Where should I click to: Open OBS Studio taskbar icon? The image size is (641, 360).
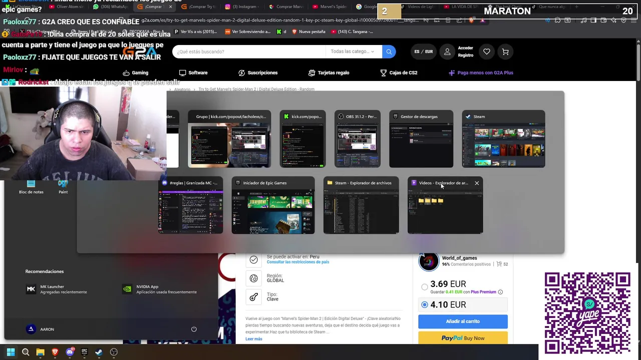coord(114,352)
